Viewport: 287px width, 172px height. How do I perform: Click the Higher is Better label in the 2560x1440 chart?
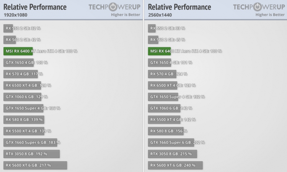269,15
